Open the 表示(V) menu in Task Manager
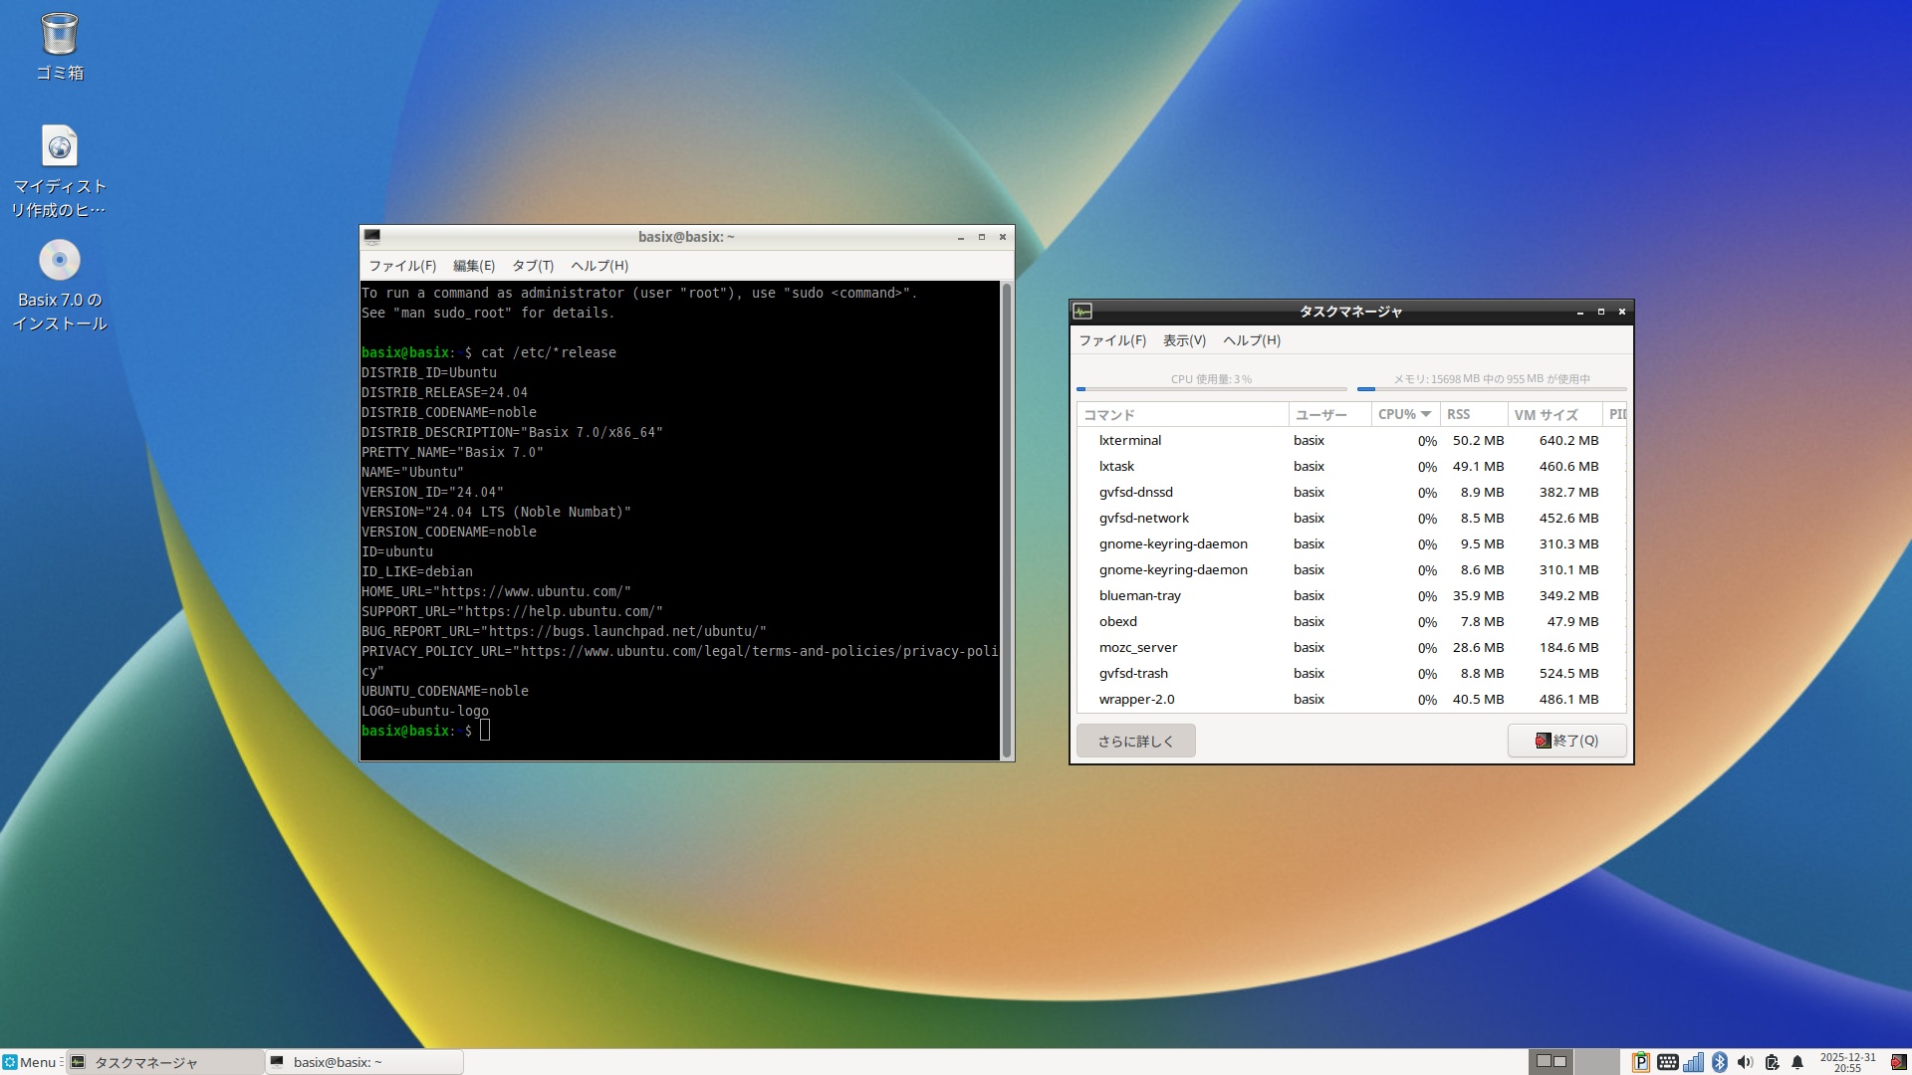This screenshot has height=1075, width=1912. pos(1184,340)
